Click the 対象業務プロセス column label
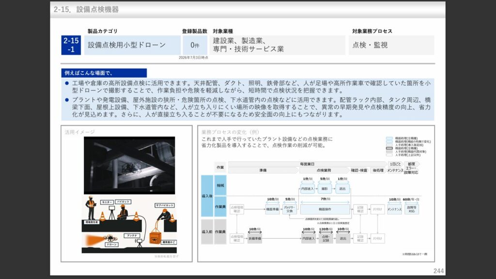The height and width of the screenshot is (279, 496). [372, 31]
